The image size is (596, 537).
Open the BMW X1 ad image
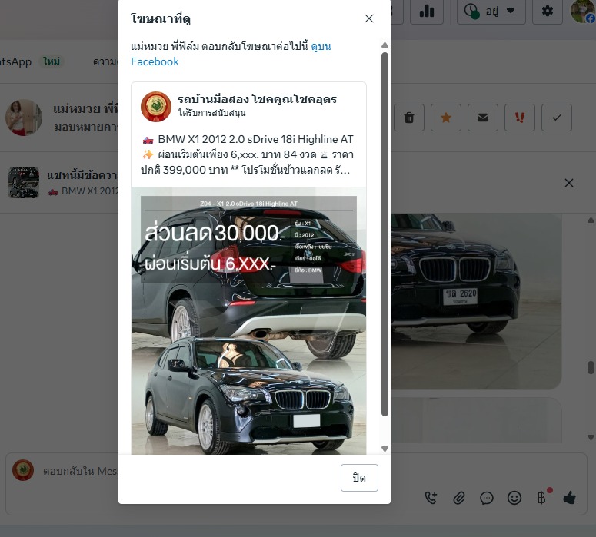pos(248,320)
